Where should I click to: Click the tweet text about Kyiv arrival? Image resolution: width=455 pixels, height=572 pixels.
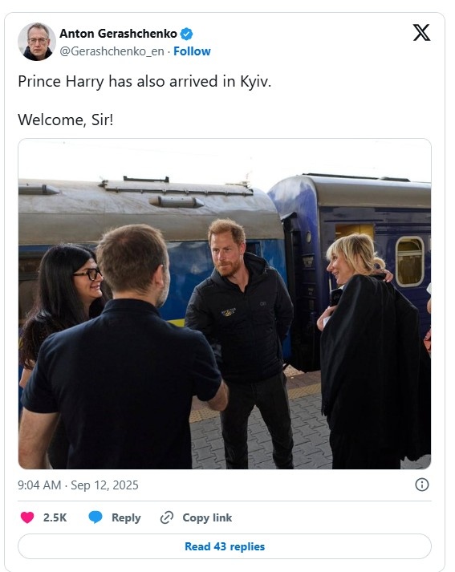pyautogui.click(x=144, y=81)
